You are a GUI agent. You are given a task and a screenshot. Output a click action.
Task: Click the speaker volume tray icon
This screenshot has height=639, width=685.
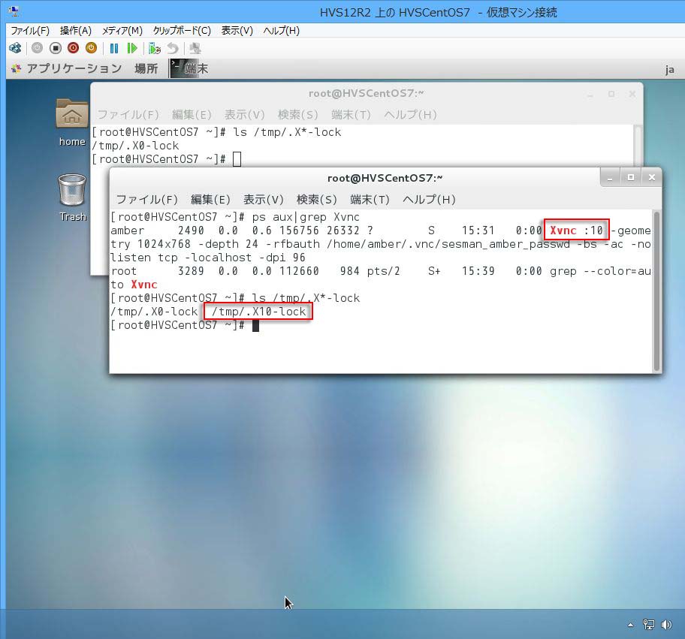click(x=666, y=625)
